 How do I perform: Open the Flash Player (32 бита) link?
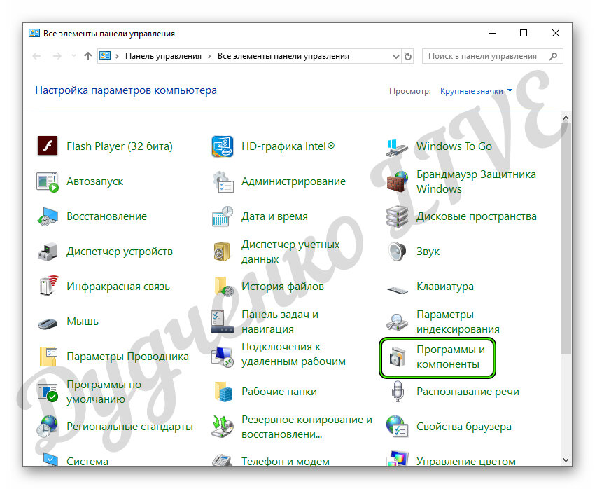coord(120,146)
